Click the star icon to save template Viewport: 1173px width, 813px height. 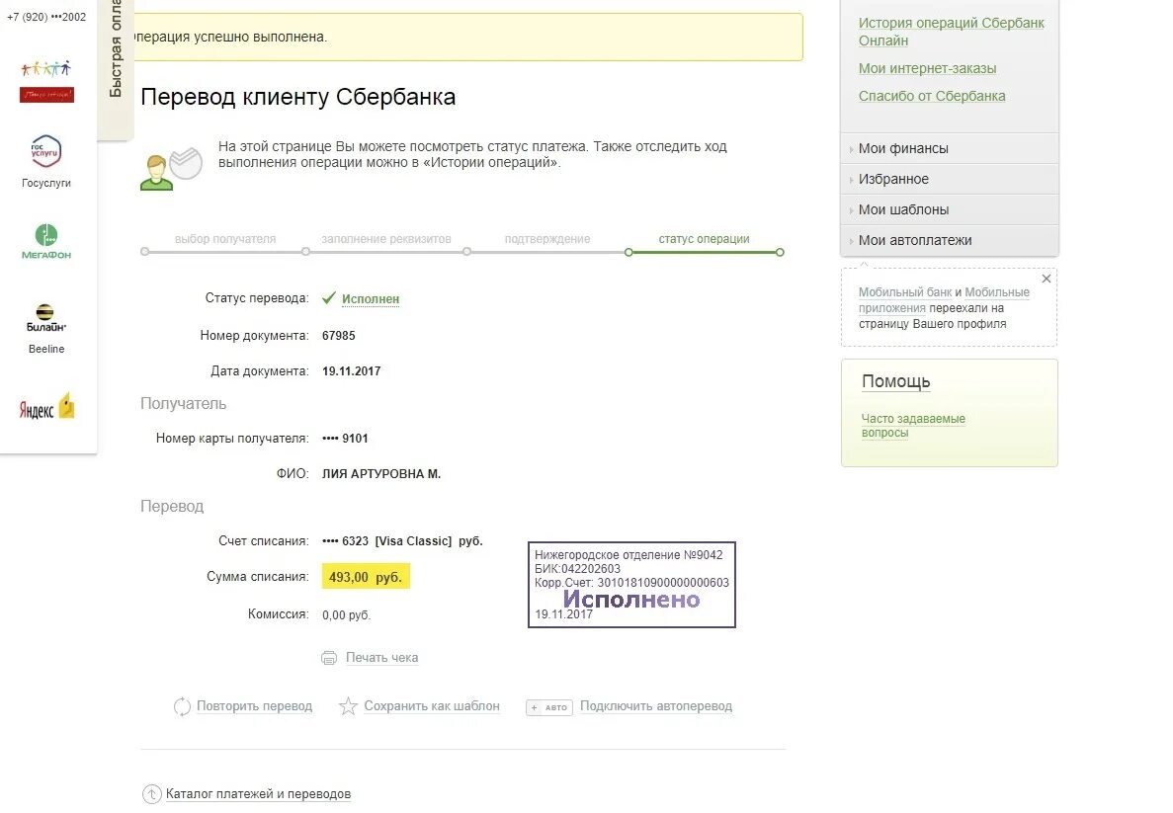coord(348,706)
